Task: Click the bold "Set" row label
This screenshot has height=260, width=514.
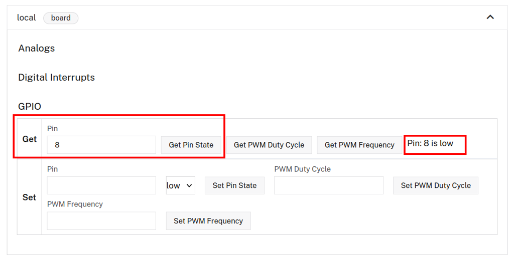Action: click(x=30, y=197)
